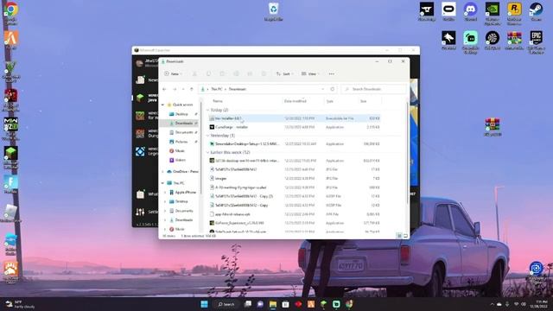Click the Chrome icon on the taskbar

(x=349, y=304)
